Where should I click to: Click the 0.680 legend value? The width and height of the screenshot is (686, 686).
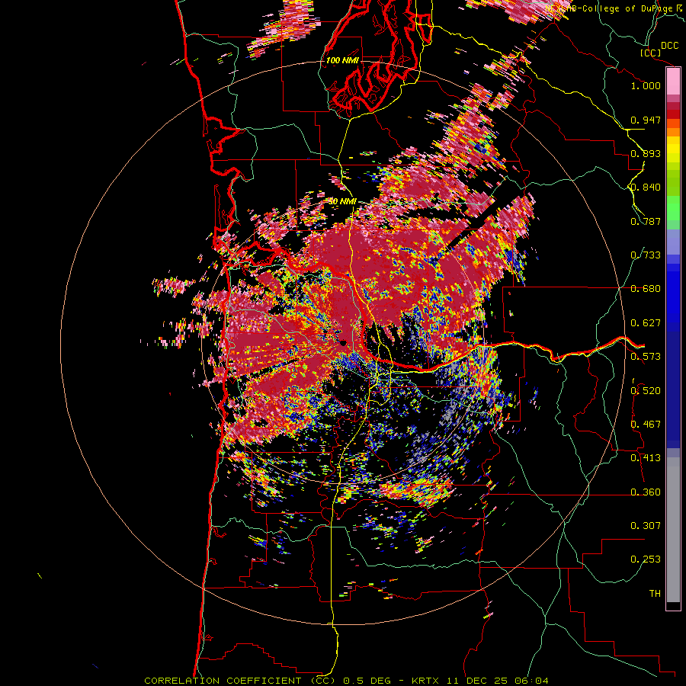pos(646,289)
